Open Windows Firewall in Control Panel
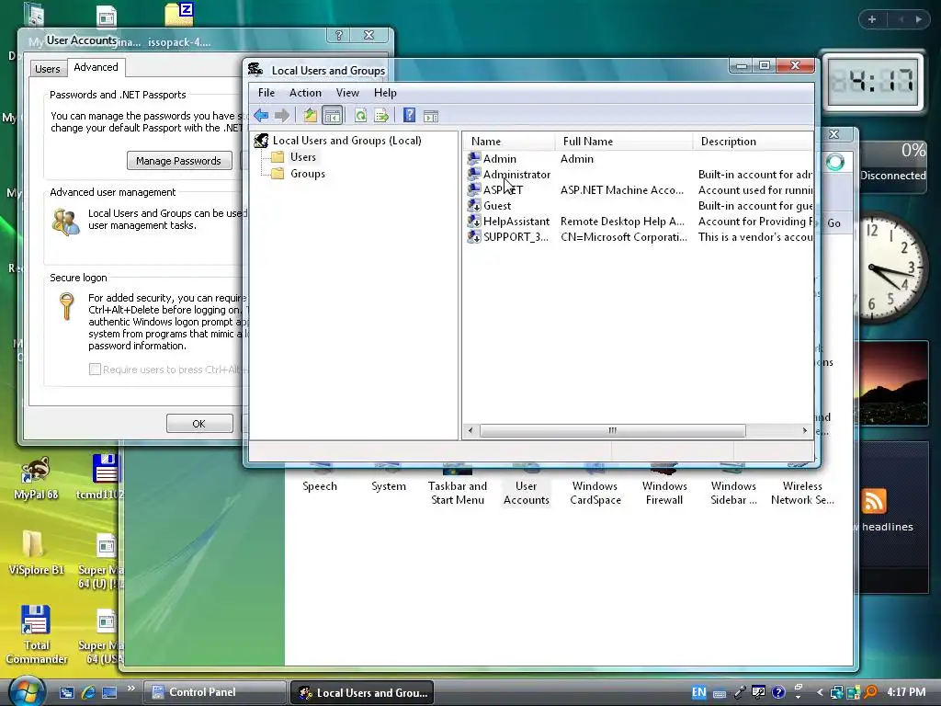941x706 pixels. pyautogui.click(x=664, y=486)
